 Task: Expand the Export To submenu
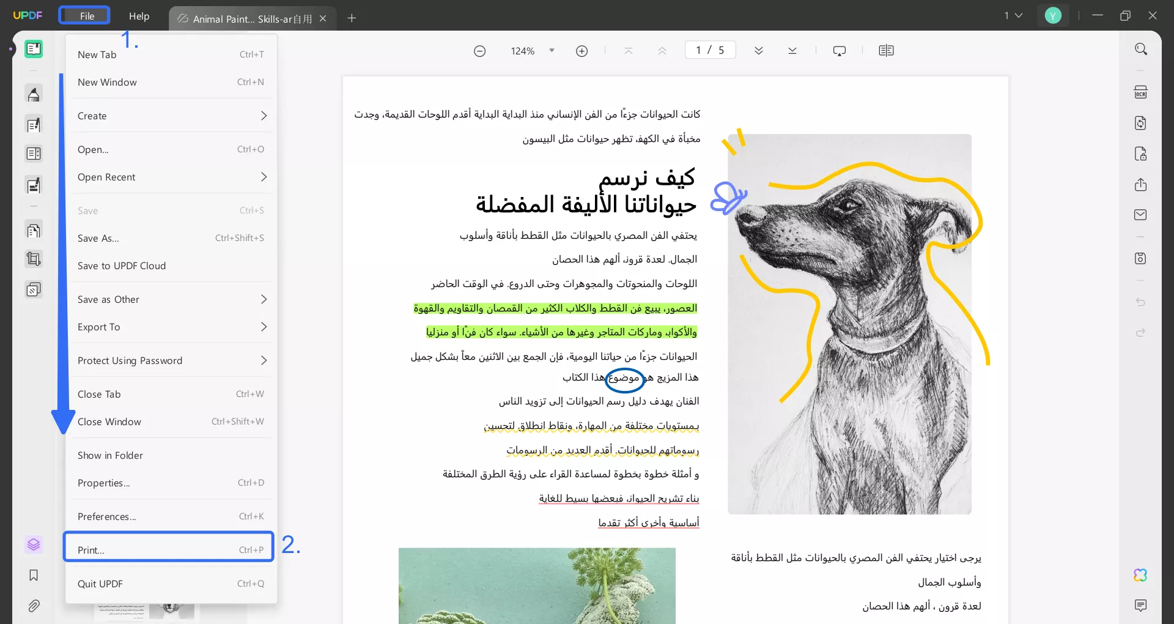click(x=171, y=327)
